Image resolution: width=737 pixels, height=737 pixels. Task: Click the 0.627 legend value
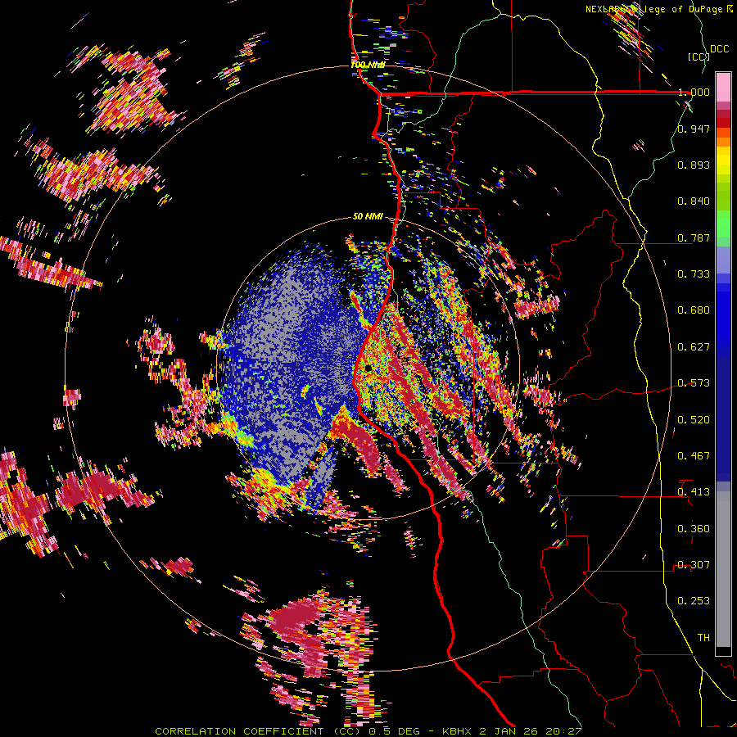click(694, 347)
